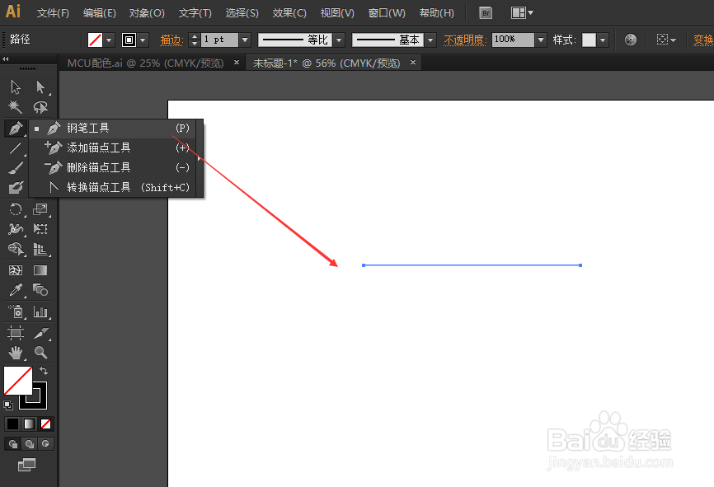Swap fill and stroke colors
This screenshot has width=714, height=487.
click(44, 371)
